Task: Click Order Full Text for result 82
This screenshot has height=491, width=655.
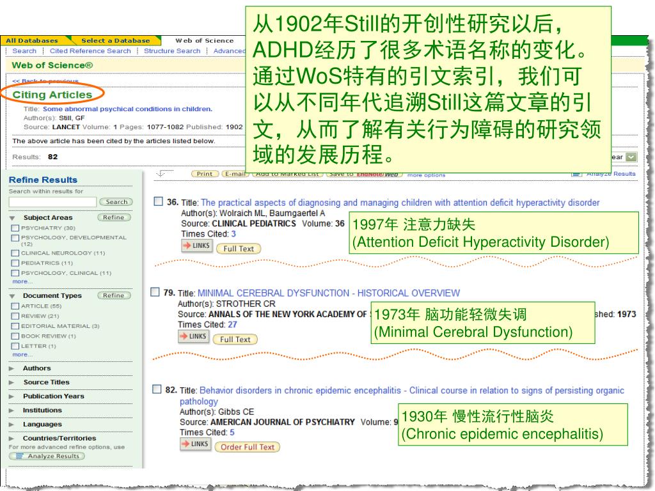Action: tap(248, 447)
